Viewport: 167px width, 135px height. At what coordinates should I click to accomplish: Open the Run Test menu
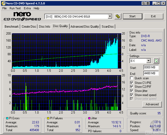click(x=15, y=8)
